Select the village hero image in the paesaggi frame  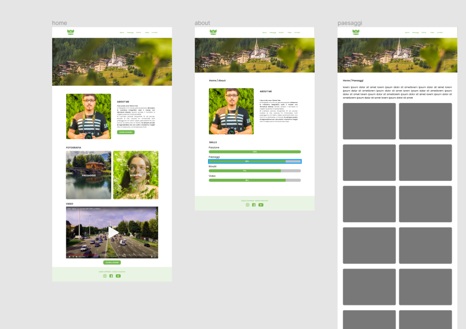(x=397, y=55)
